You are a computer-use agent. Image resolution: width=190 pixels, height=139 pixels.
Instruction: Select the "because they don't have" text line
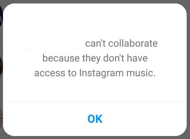[x=95, y=58]
